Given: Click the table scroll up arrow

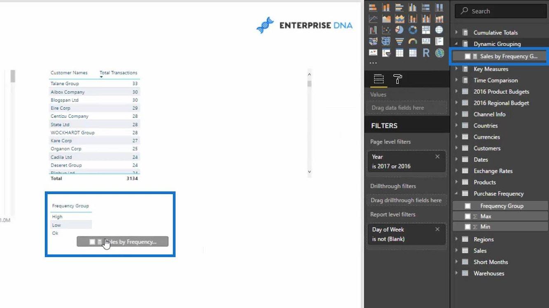Looking at the screenshot, I should click(309, 74).
